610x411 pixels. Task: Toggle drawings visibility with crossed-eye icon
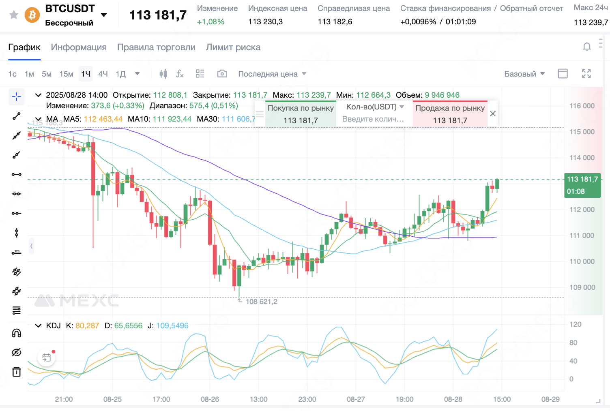click(16, 353)
